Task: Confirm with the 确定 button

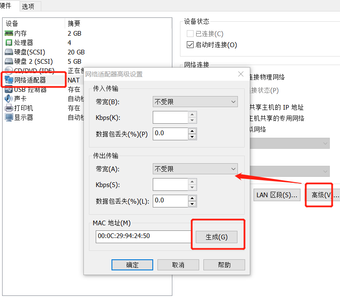Action: coord(132,265)
